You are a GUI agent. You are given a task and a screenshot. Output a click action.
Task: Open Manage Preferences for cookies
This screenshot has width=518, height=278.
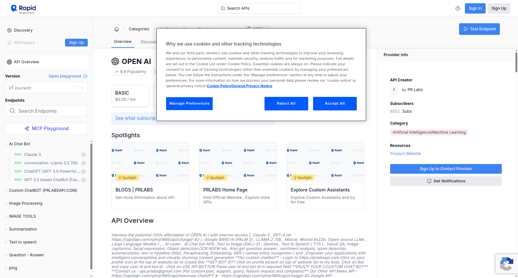tap(189, 104)
